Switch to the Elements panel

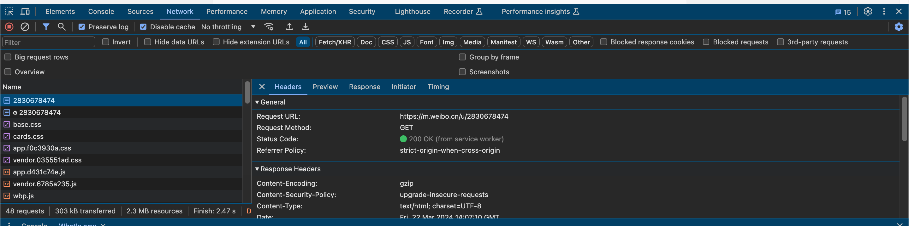click(x=60, y=12)
